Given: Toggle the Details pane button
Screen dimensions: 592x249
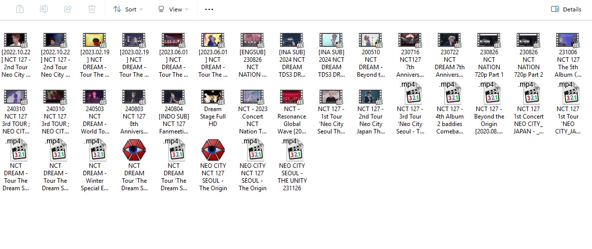Looking at the screenshot, I should click(x=566, y=9).
